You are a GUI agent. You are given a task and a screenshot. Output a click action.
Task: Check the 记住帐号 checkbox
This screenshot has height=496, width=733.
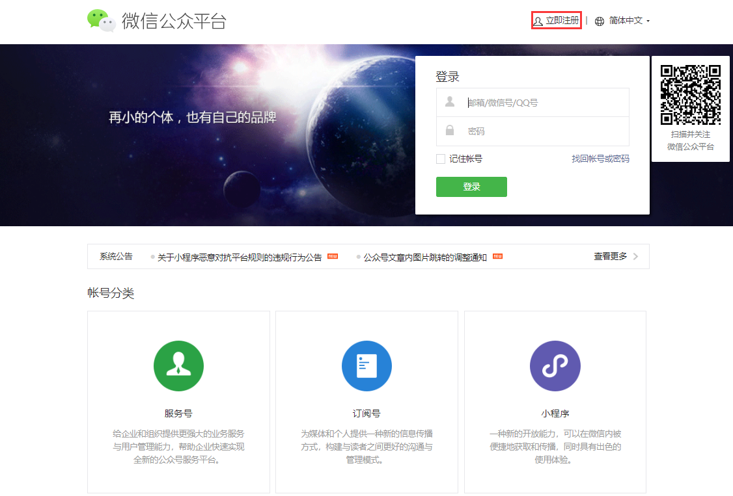440,159
